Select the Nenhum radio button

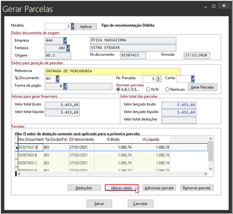[167, 89]
